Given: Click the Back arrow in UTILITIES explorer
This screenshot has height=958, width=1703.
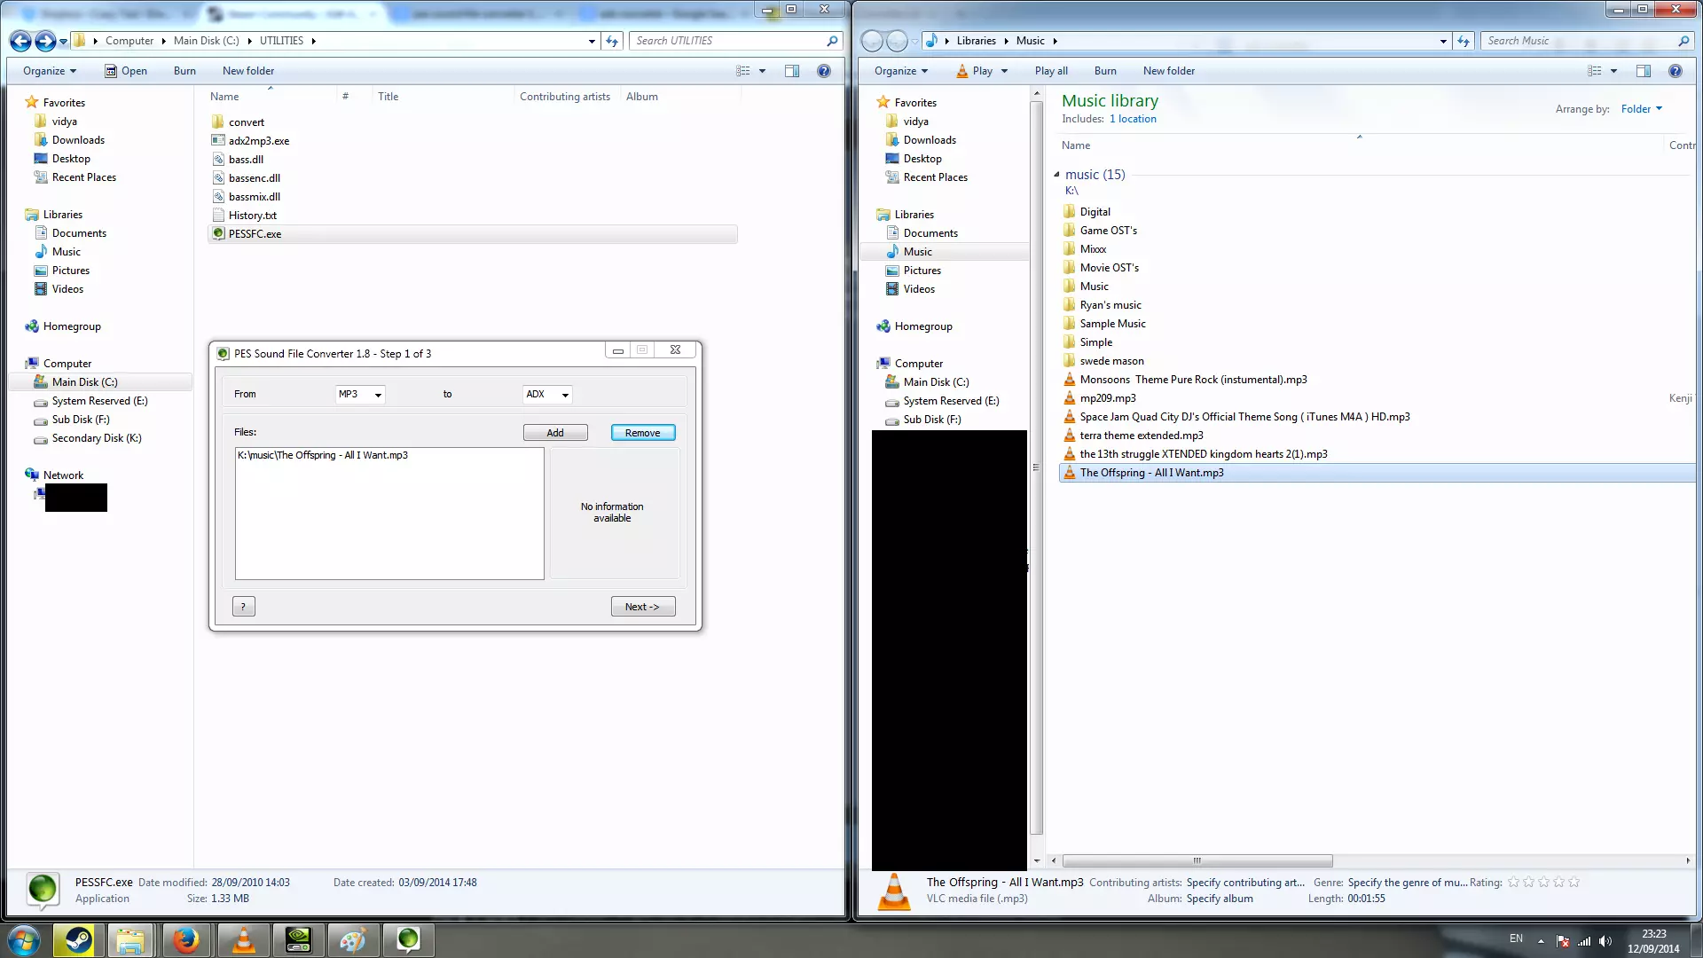Looking at the screenshot, I should (x=20, y=41).
